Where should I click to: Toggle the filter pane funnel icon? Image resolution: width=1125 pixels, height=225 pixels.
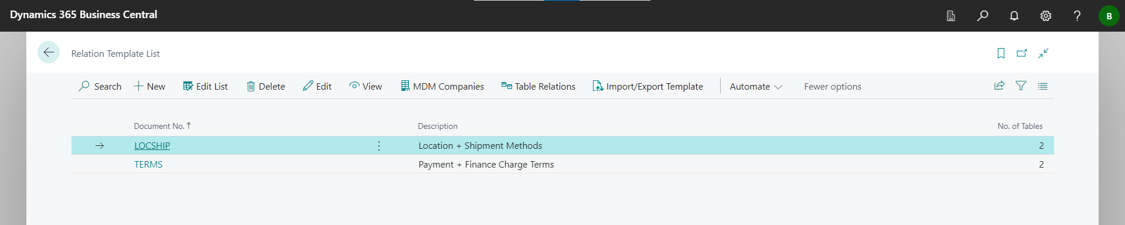point(1021,86)
